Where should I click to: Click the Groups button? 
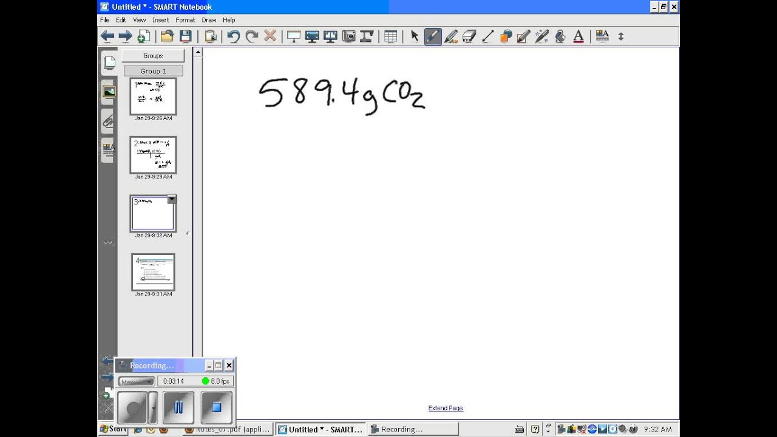click(x=153, y=56)
